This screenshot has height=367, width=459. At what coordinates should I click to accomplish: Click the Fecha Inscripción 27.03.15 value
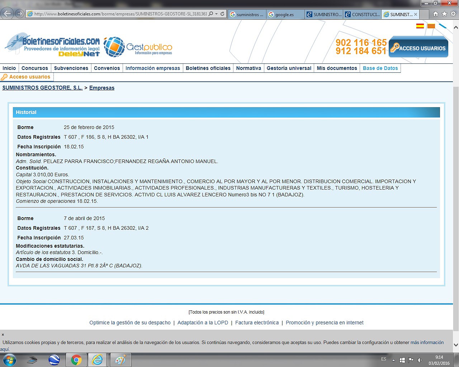coord(74,238)
